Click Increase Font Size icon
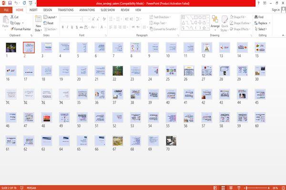 pos(93,19)
